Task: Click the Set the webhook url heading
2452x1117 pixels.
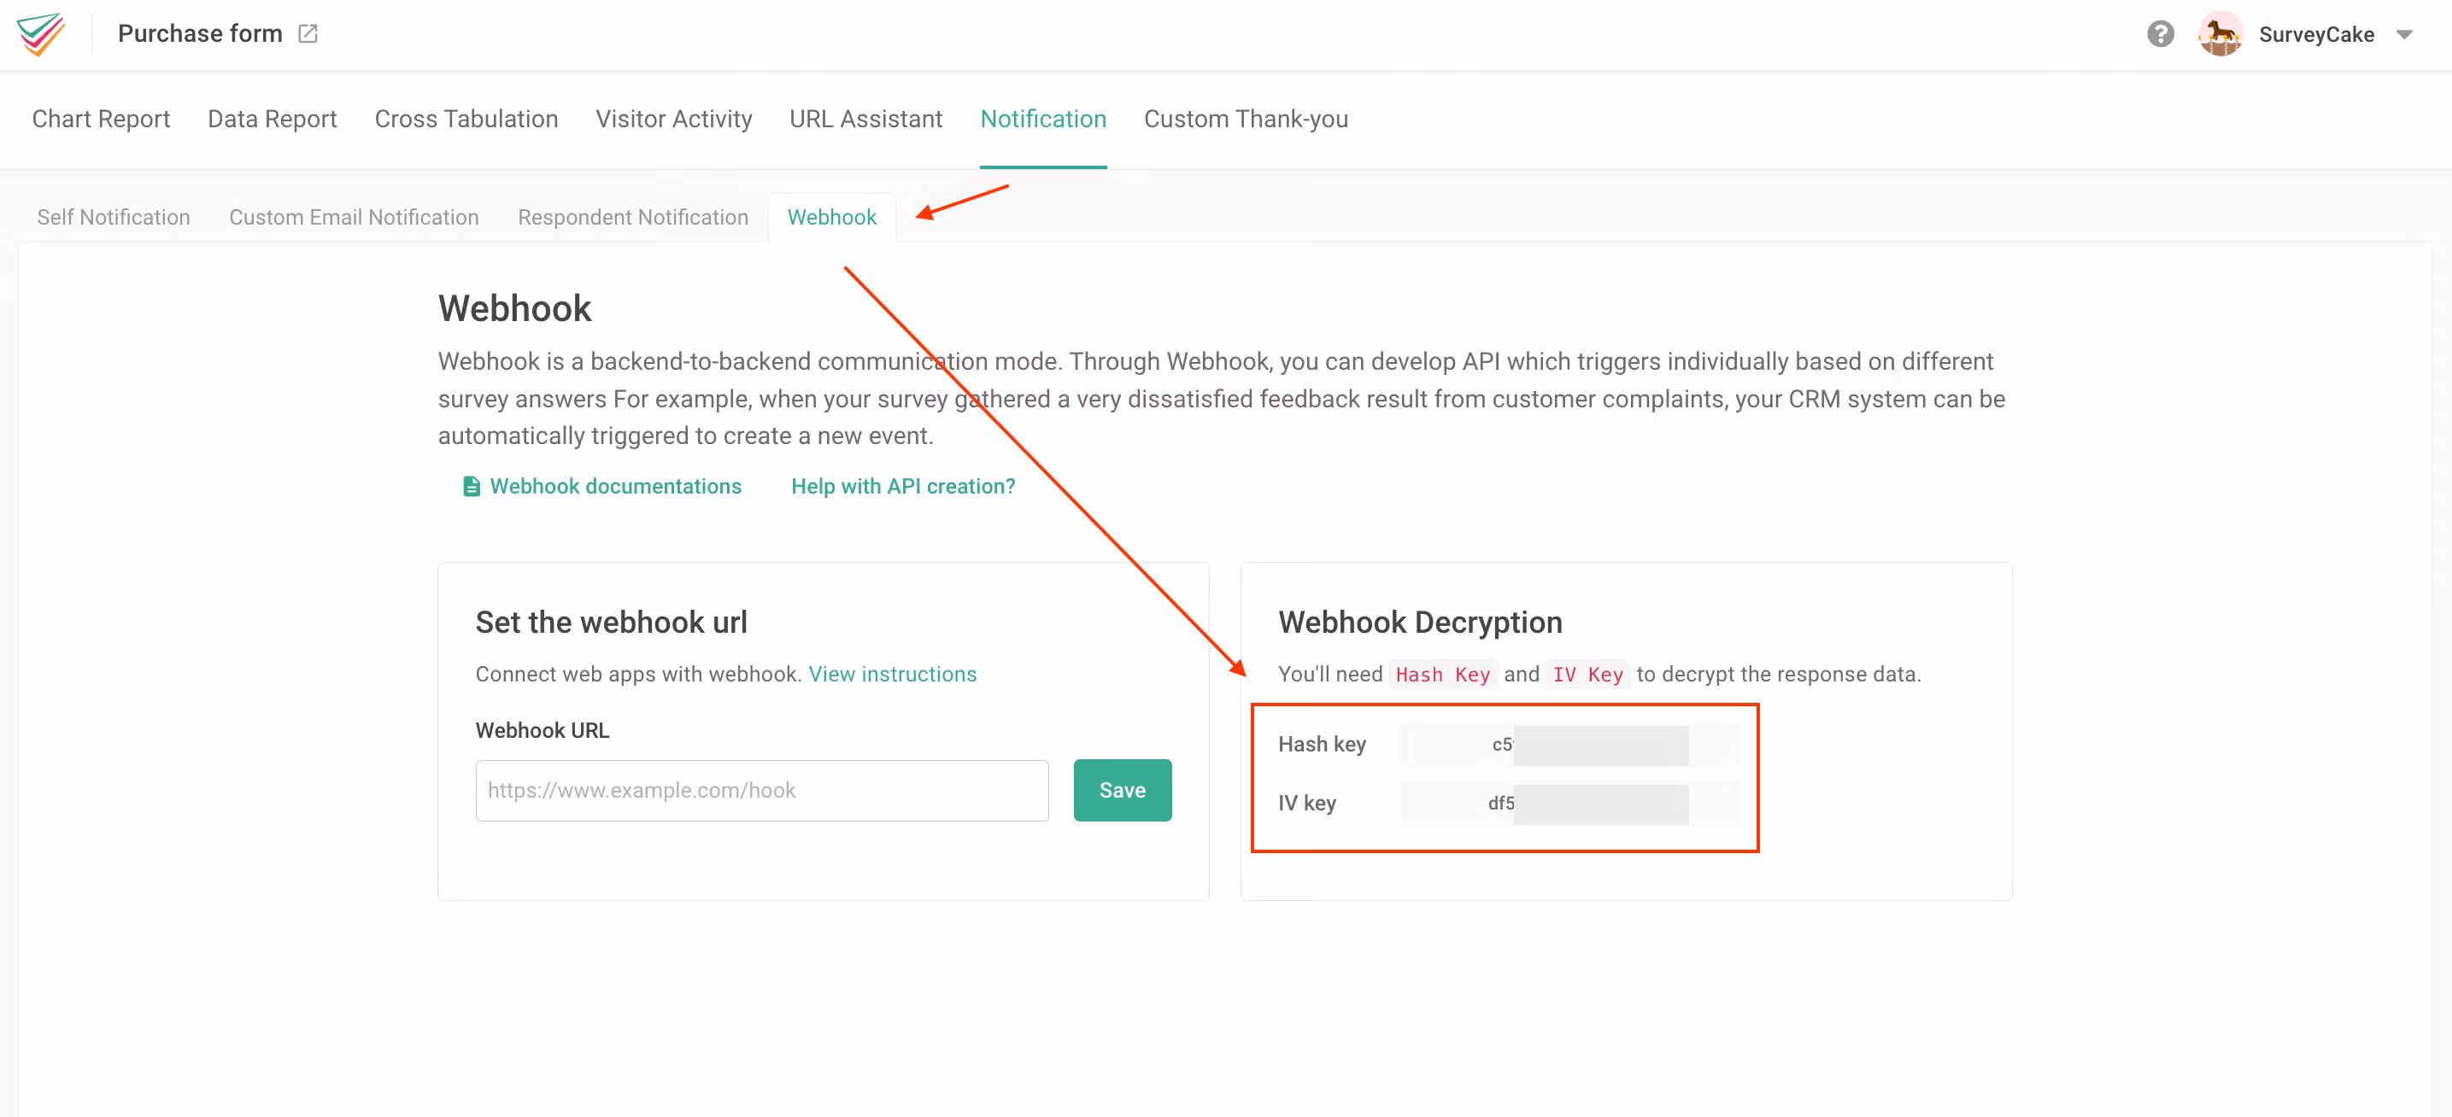Action: point(611,623)
